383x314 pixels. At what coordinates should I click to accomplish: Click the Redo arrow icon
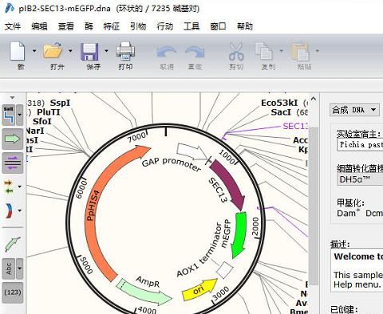tap(195, 52)
